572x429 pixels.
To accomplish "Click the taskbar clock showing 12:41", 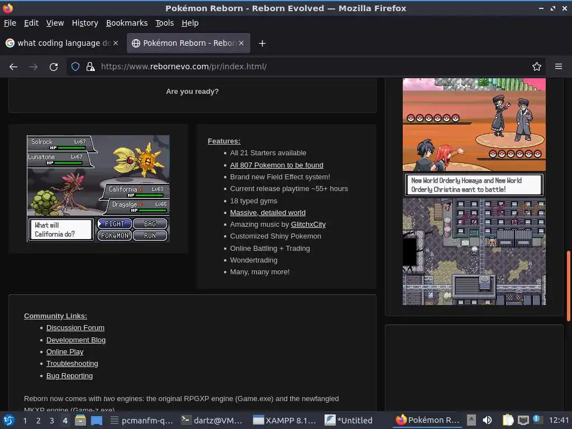I will point(559,421).
